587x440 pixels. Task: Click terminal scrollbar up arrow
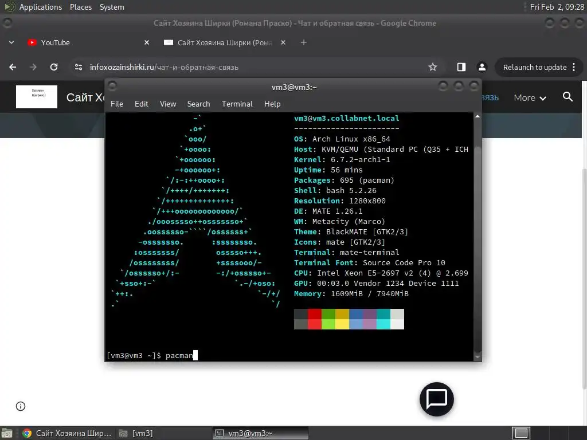tap(478, 116)
